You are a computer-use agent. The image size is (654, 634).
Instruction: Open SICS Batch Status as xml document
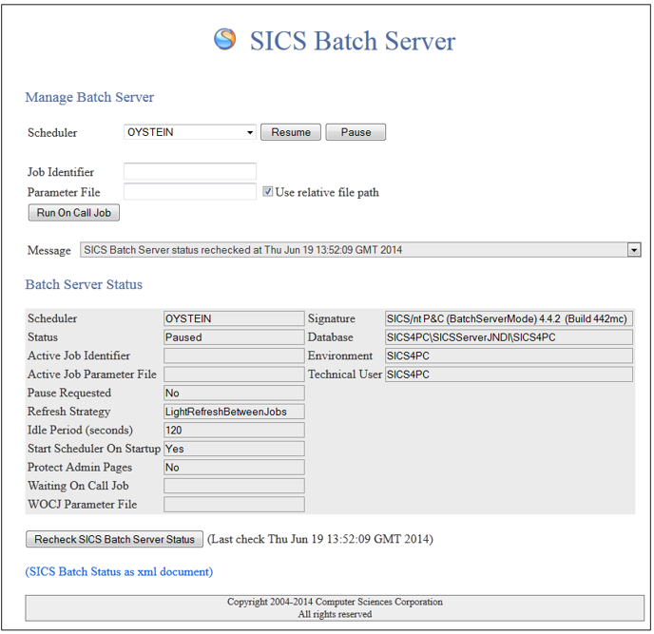click(119, 571)
